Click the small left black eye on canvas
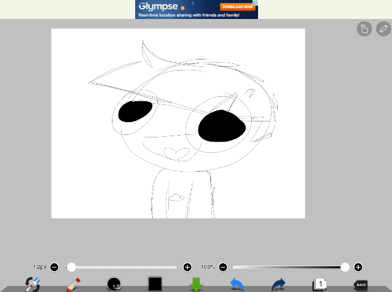The image size is (392, 292). coord(135,111)
